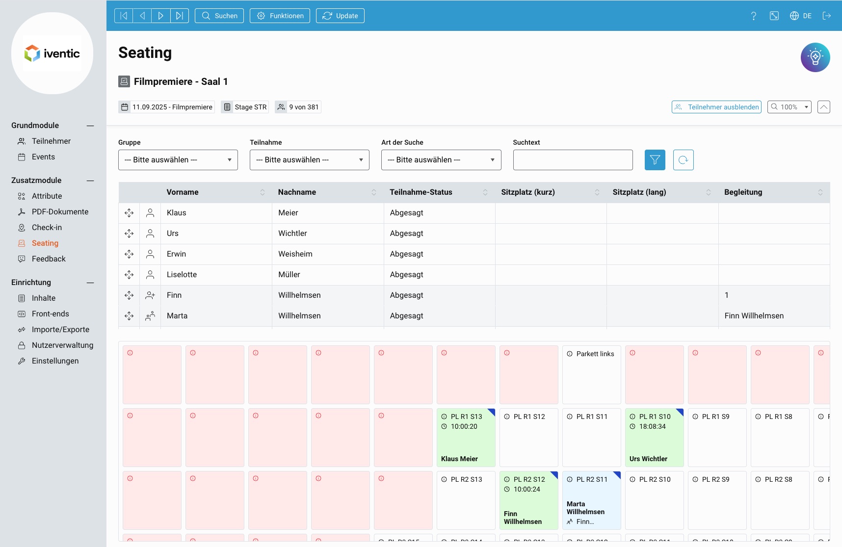Sort table by Nachname column
The width and height of the screenshot is (842, 547).
(373, 192)
